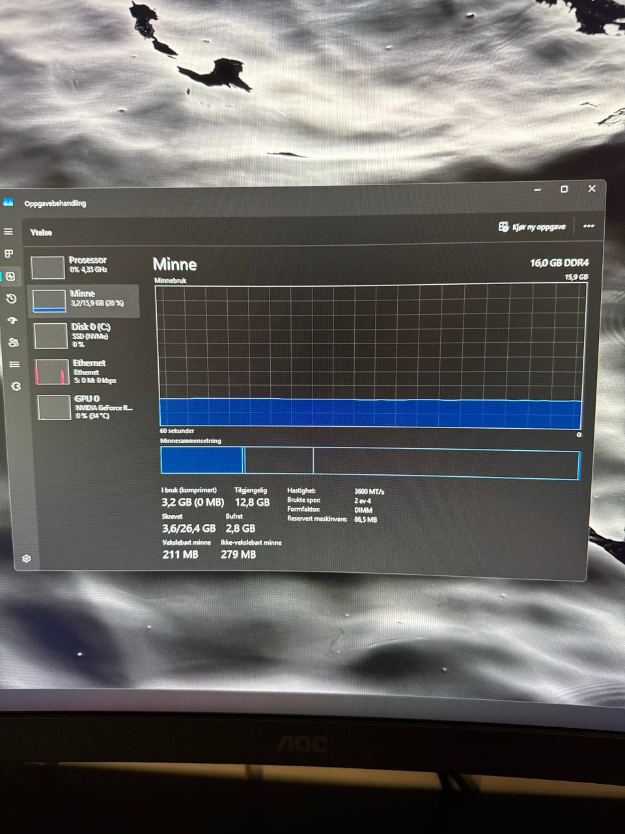
Task: Open the three-dot more options menu
Action: 589,226
